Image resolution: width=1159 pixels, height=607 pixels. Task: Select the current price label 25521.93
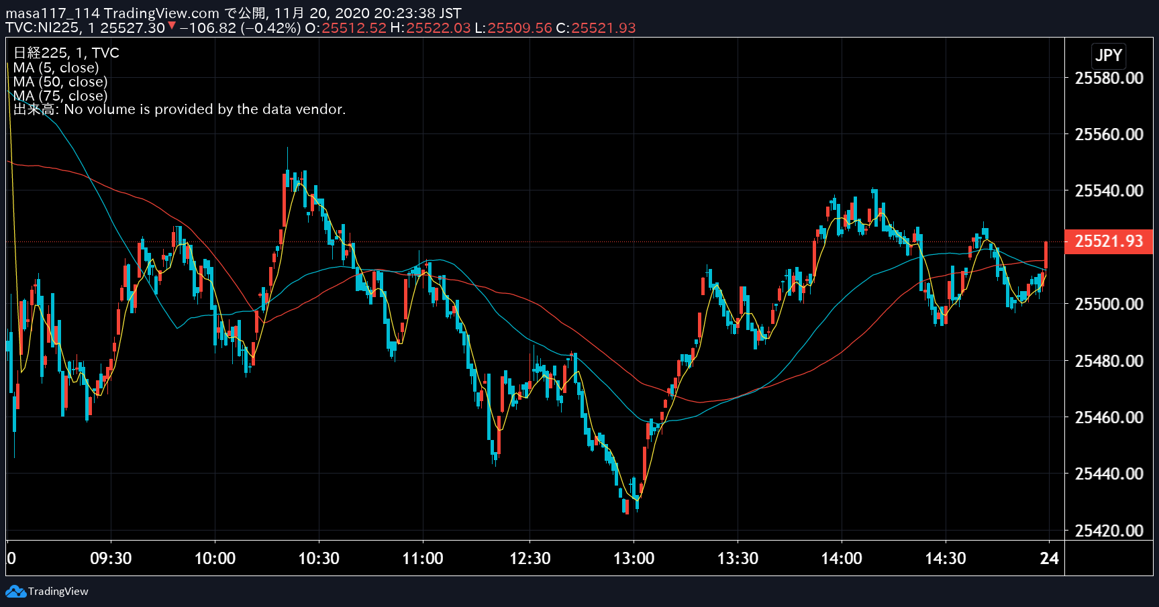[x=1109, y=241]
